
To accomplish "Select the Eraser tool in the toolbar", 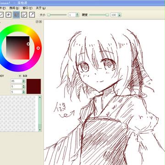I will tap(9, 15).
